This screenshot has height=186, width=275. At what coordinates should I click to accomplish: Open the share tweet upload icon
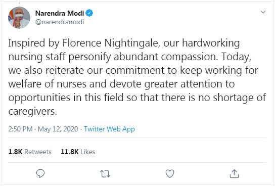[234, 173]
